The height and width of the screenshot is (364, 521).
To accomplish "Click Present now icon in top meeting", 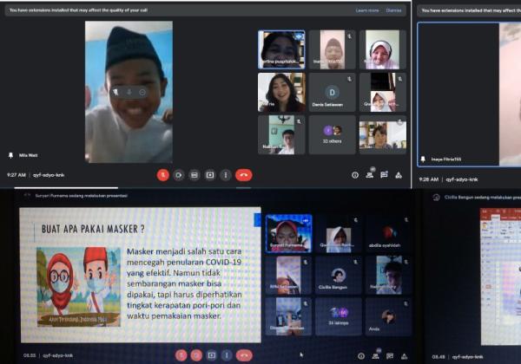I will (x=210, y=175).
